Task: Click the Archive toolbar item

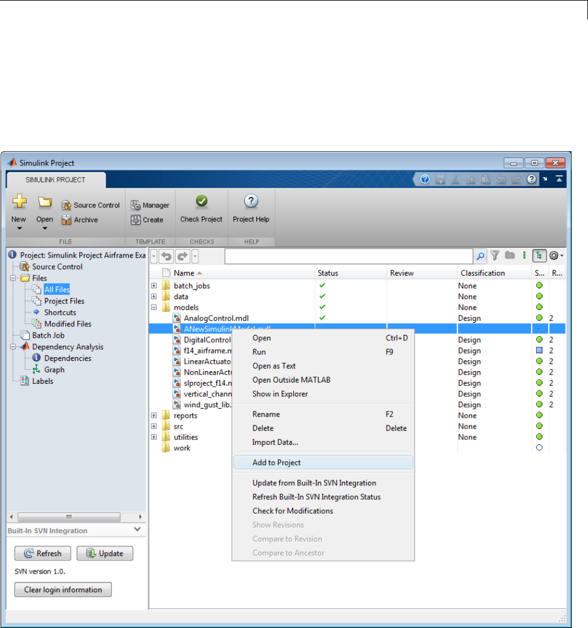Action: coord(80,220)
